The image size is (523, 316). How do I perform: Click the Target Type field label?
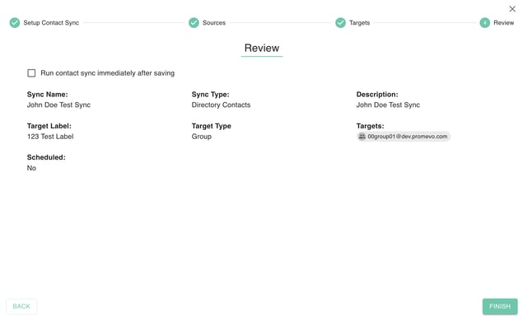(x=211, y=126)
